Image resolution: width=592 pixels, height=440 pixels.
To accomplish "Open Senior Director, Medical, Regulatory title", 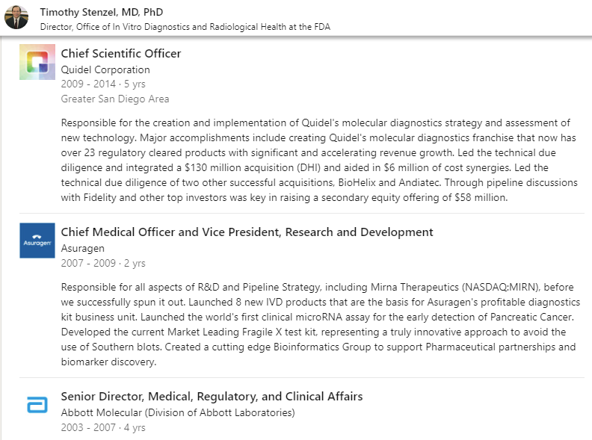I will [212, 397].
